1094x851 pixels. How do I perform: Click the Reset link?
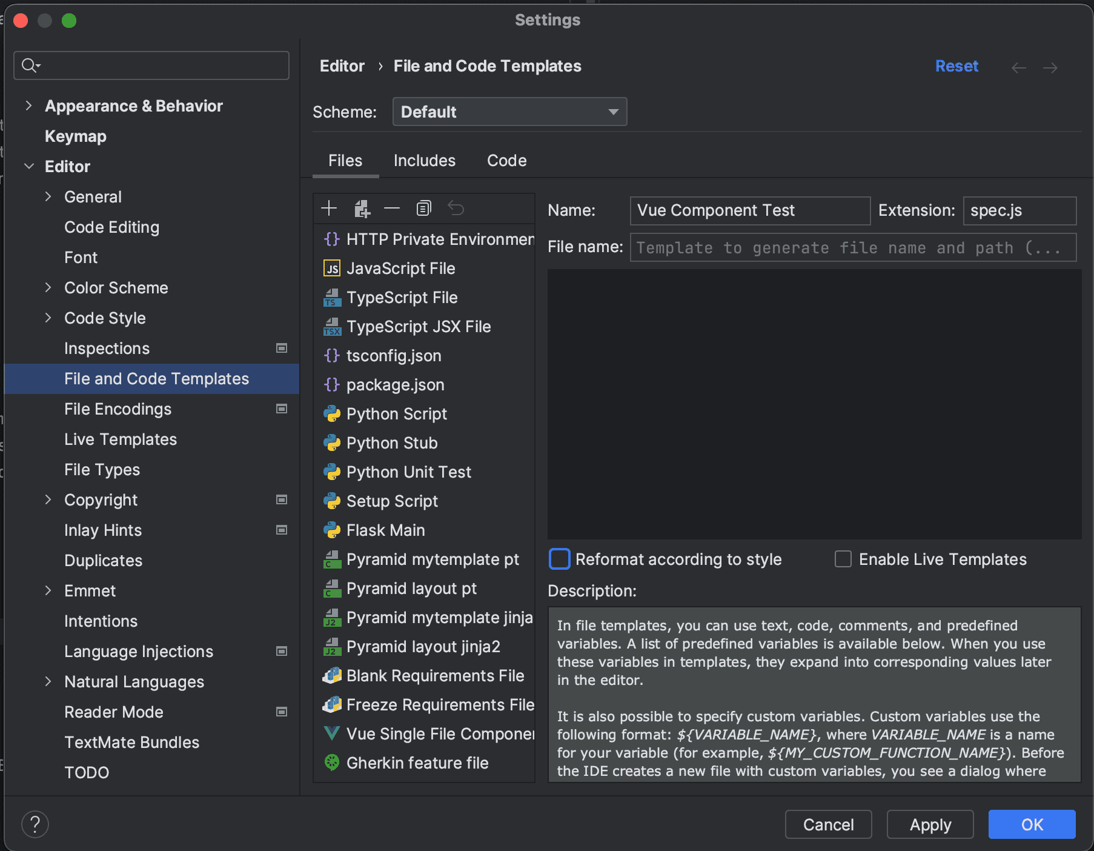[956, 66]
